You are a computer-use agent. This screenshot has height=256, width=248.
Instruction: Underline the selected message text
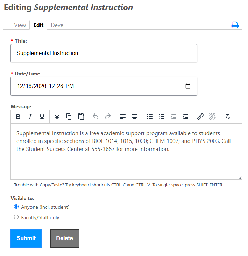point(42,117)
